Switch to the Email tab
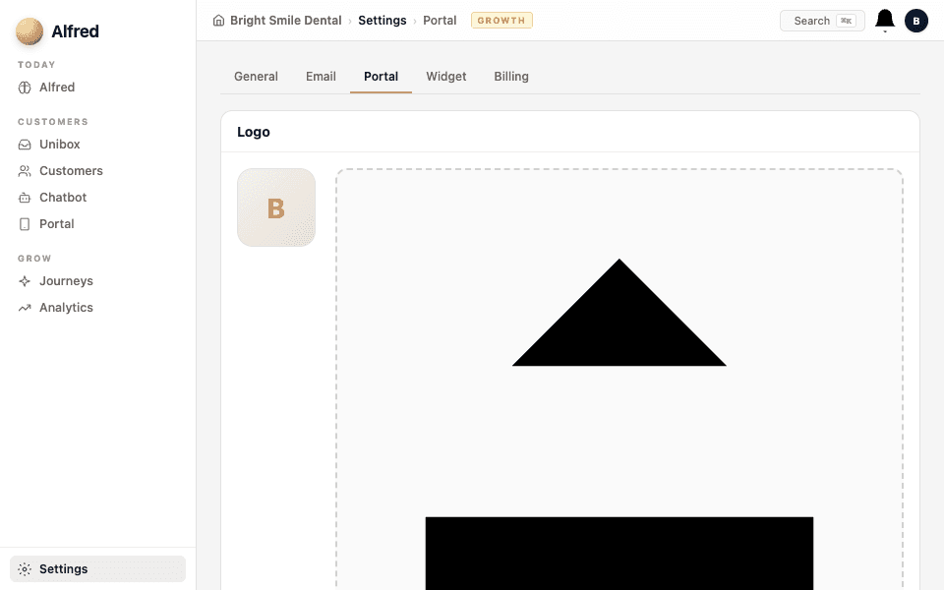 pos(321,77)
